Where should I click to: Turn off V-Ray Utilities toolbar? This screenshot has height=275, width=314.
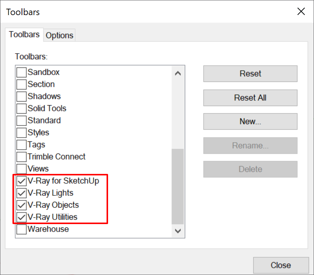click(22, 217)
